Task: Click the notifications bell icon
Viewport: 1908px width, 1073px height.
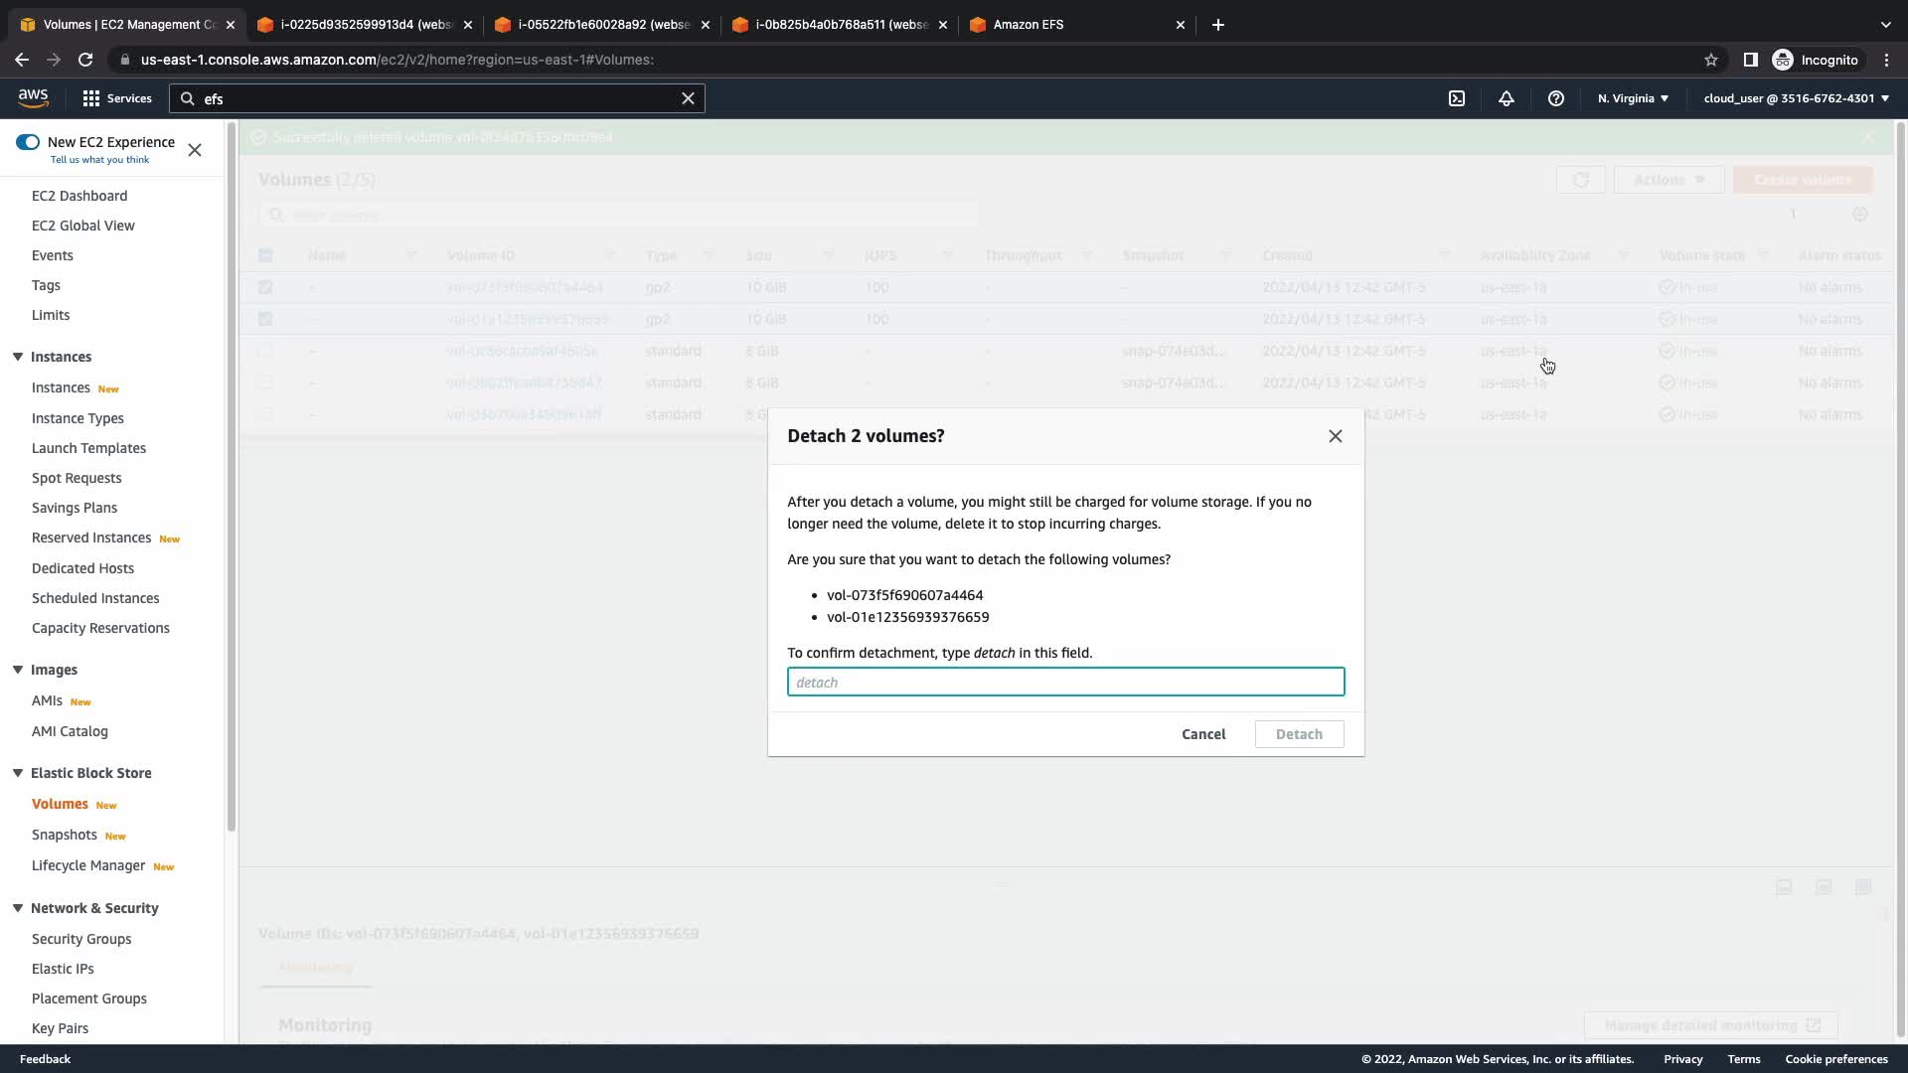Action: (x=1507, y=98)
